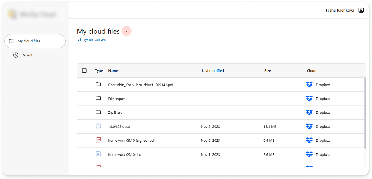
Task: Sort by Last modified column header
Action: [213, 71]
